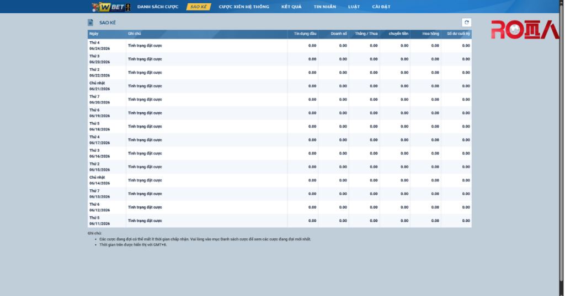Open Tình trạng đặt cược for 06/21/2026

pos(145,86)
